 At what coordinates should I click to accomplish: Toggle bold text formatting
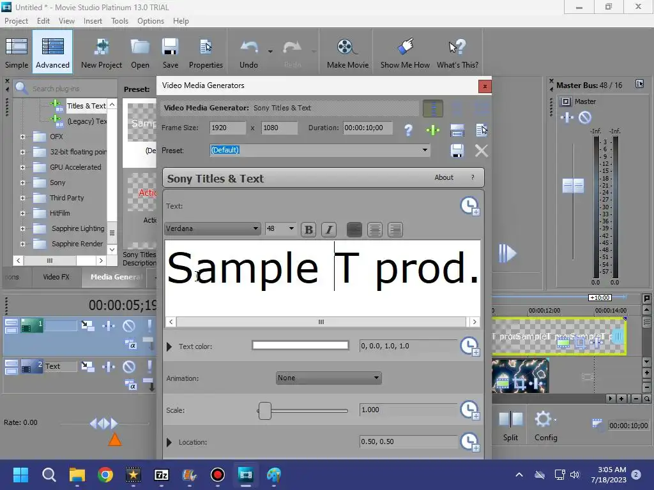308,230
